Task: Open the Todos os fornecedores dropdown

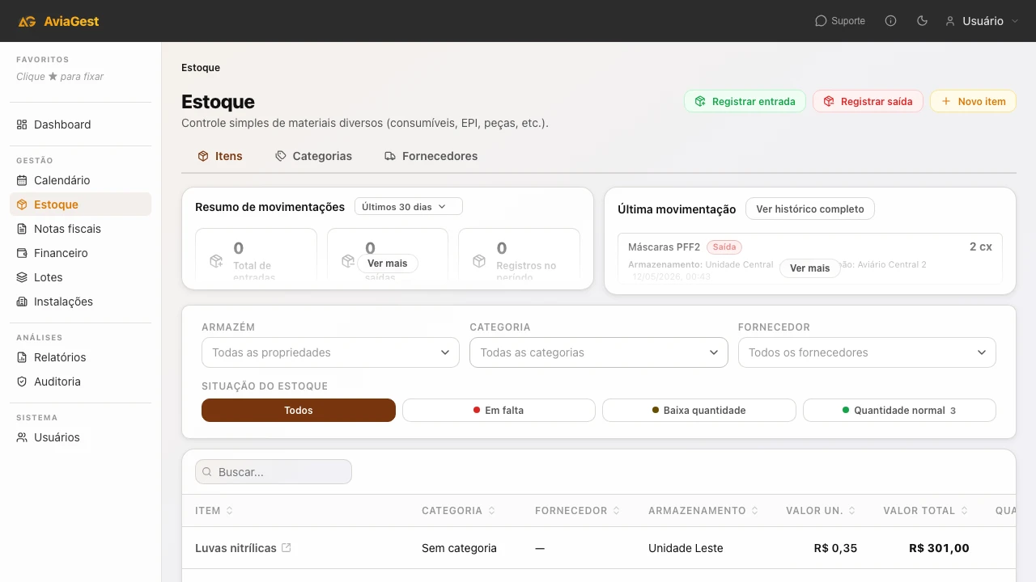Action: pyautogui.click(x=867, y=352)
